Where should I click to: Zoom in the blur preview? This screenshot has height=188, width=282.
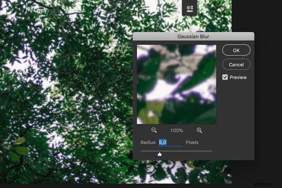tap(199, 130)
